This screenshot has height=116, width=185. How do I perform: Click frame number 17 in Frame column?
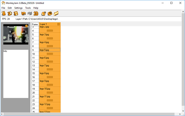[x=35, y=81]
